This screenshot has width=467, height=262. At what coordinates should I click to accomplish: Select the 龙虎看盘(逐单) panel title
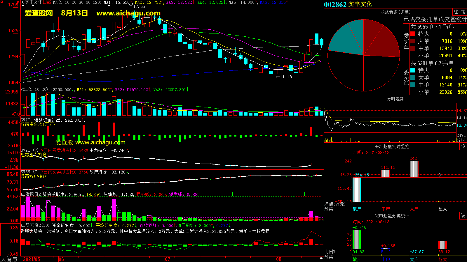(395, 12)
